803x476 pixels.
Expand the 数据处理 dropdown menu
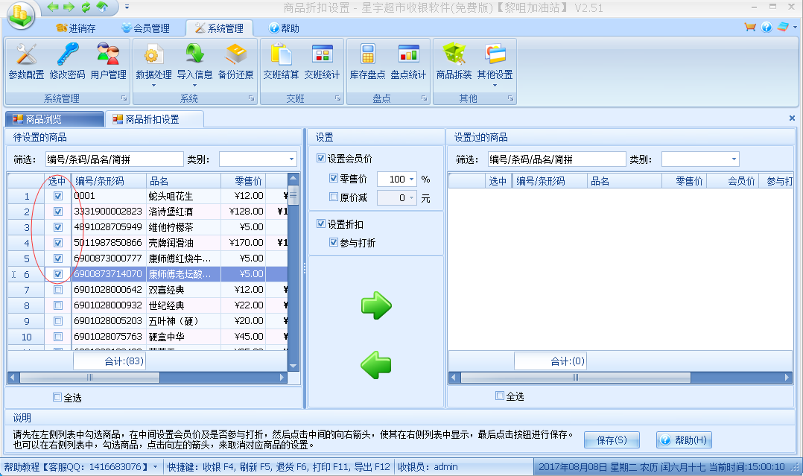153,85
